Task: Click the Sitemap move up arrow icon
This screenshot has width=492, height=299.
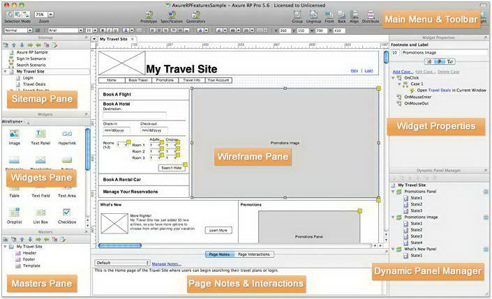Action: pyautogui.click(x=14, y=45)
